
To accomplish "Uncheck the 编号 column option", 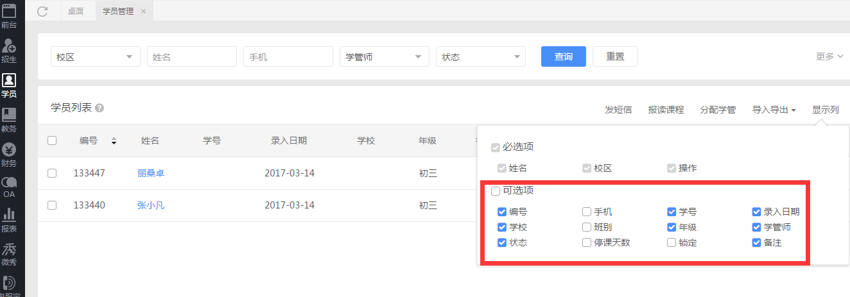I will pos(502,212).
